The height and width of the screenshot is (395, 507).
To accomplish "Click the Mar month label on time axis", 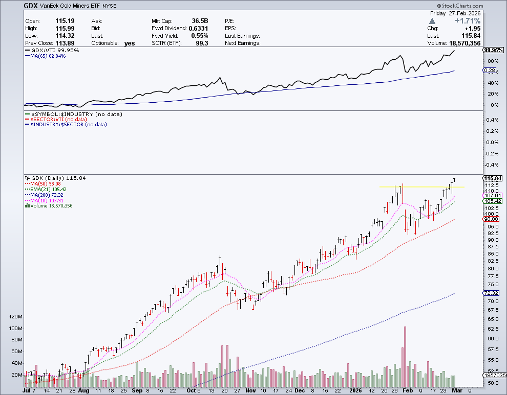I will click(x=457, y=390).
